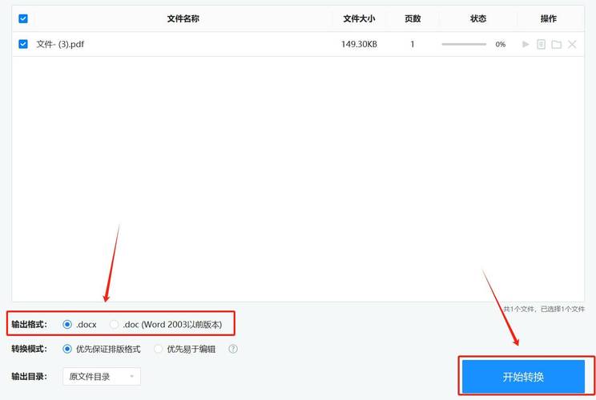The width and height of the screenshot is (596, 400).
Task: Open the converted document via file icon
Action: tap(541, 45)
